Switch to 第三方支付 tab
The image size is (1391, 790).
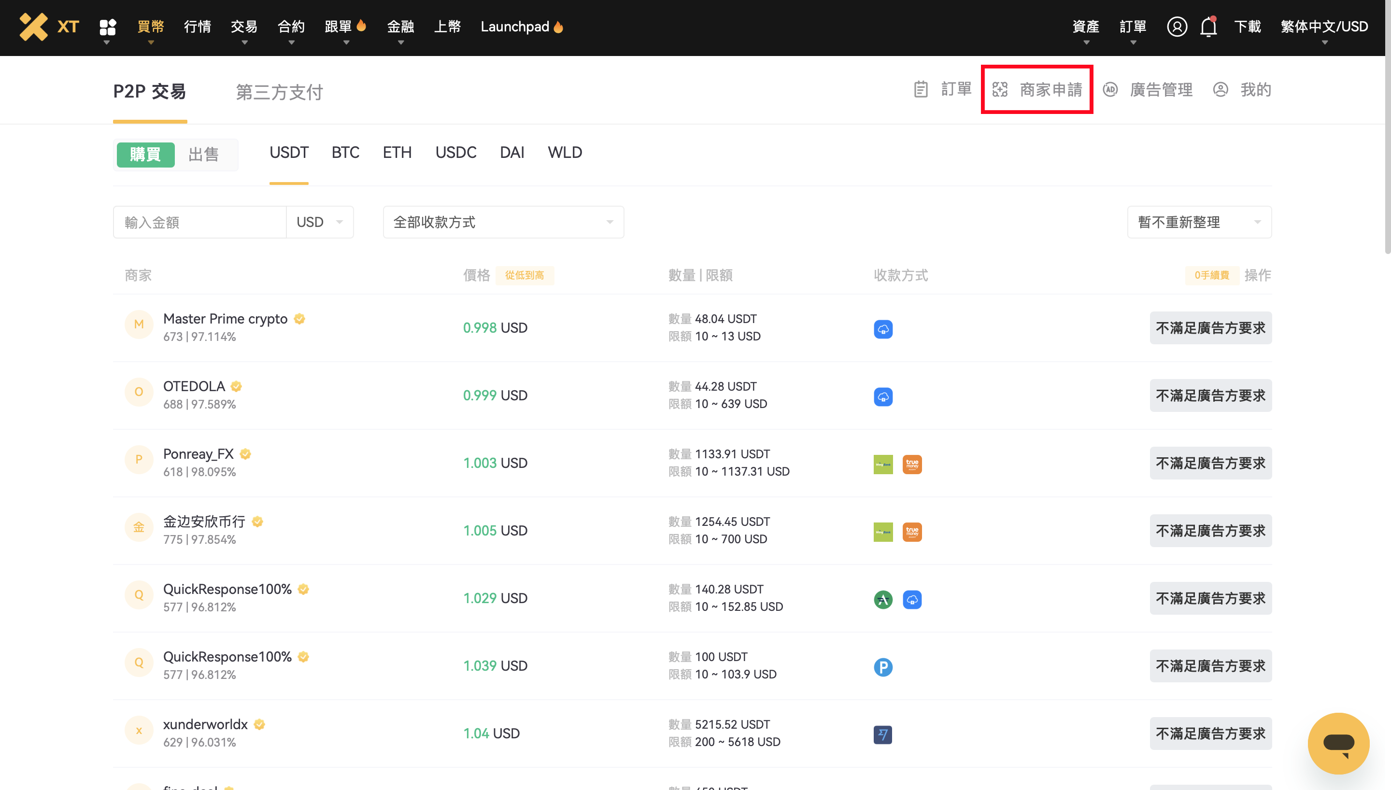[279, 92]
